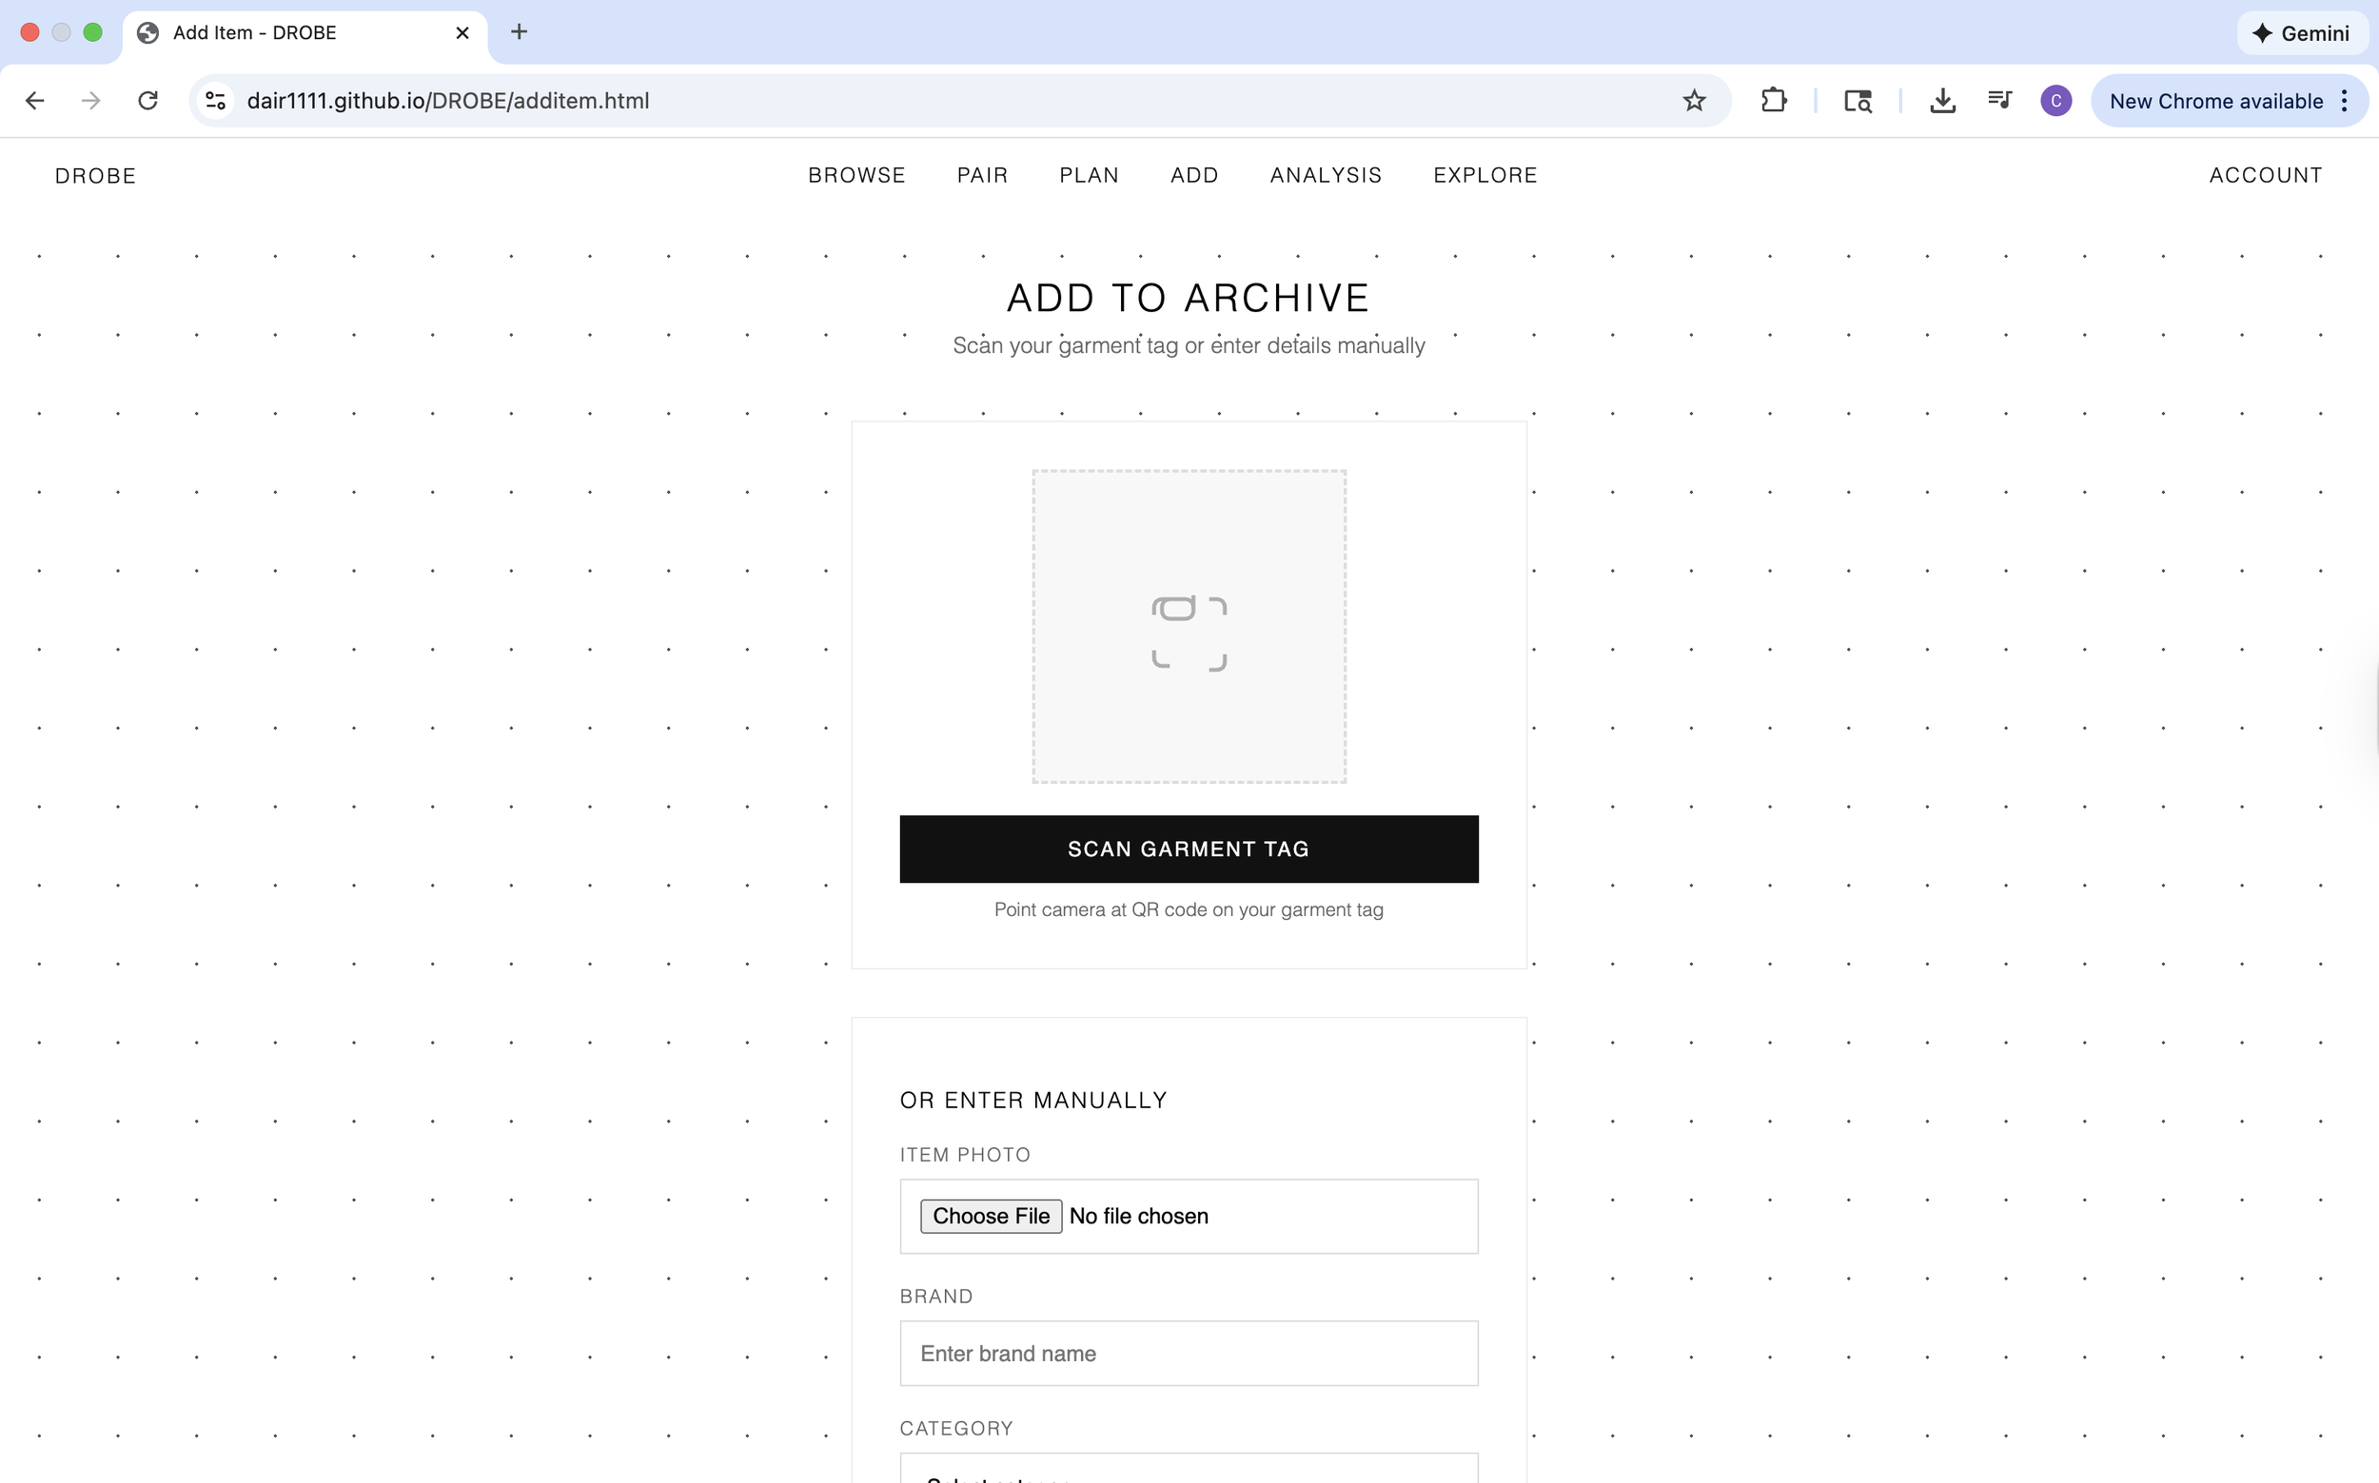Screen dimensions: 2379x1483
Task: Open Gemini in Chrome
Action: (x=2302, y=33)
